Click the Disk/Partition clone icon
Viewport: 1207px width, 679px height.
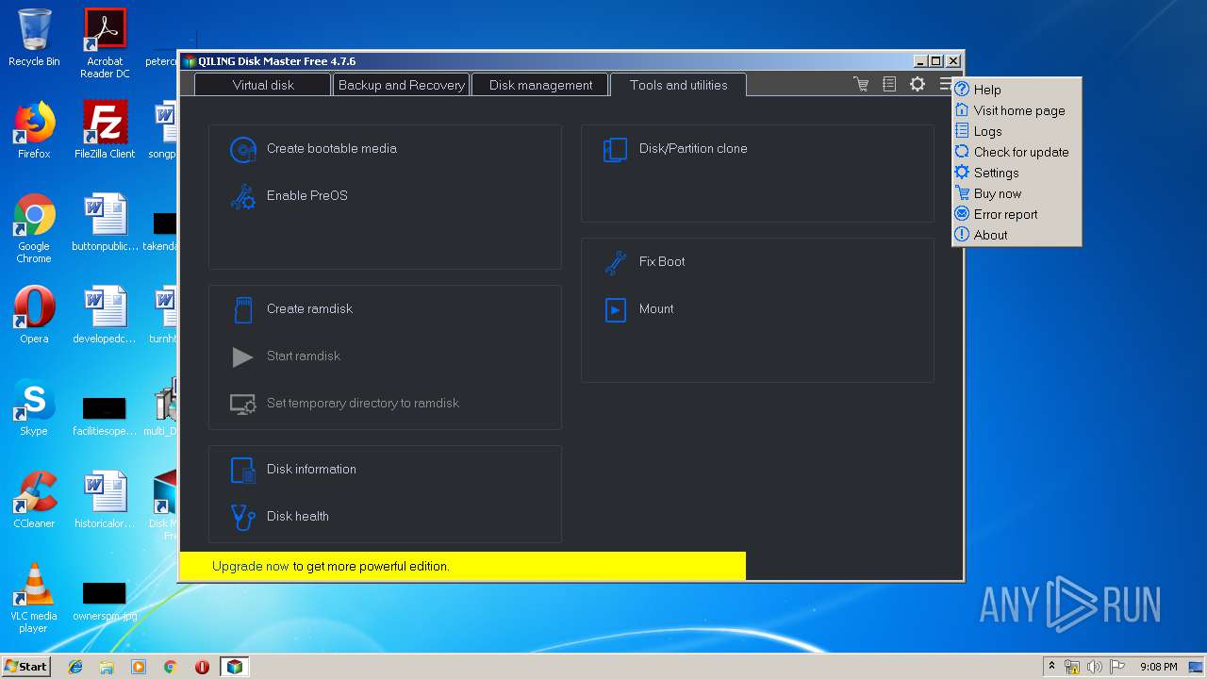pyautogui.click(x=616, y=149)
